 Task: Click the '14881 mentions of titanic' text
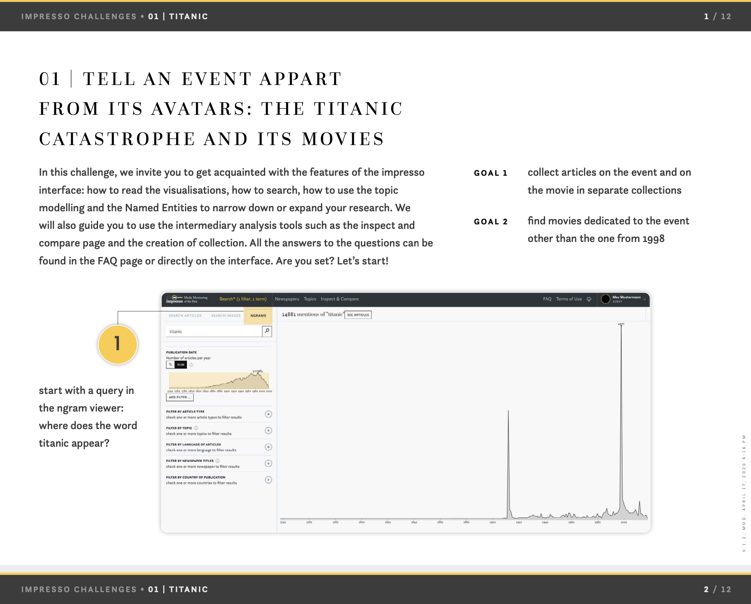(x=313, y=314)
